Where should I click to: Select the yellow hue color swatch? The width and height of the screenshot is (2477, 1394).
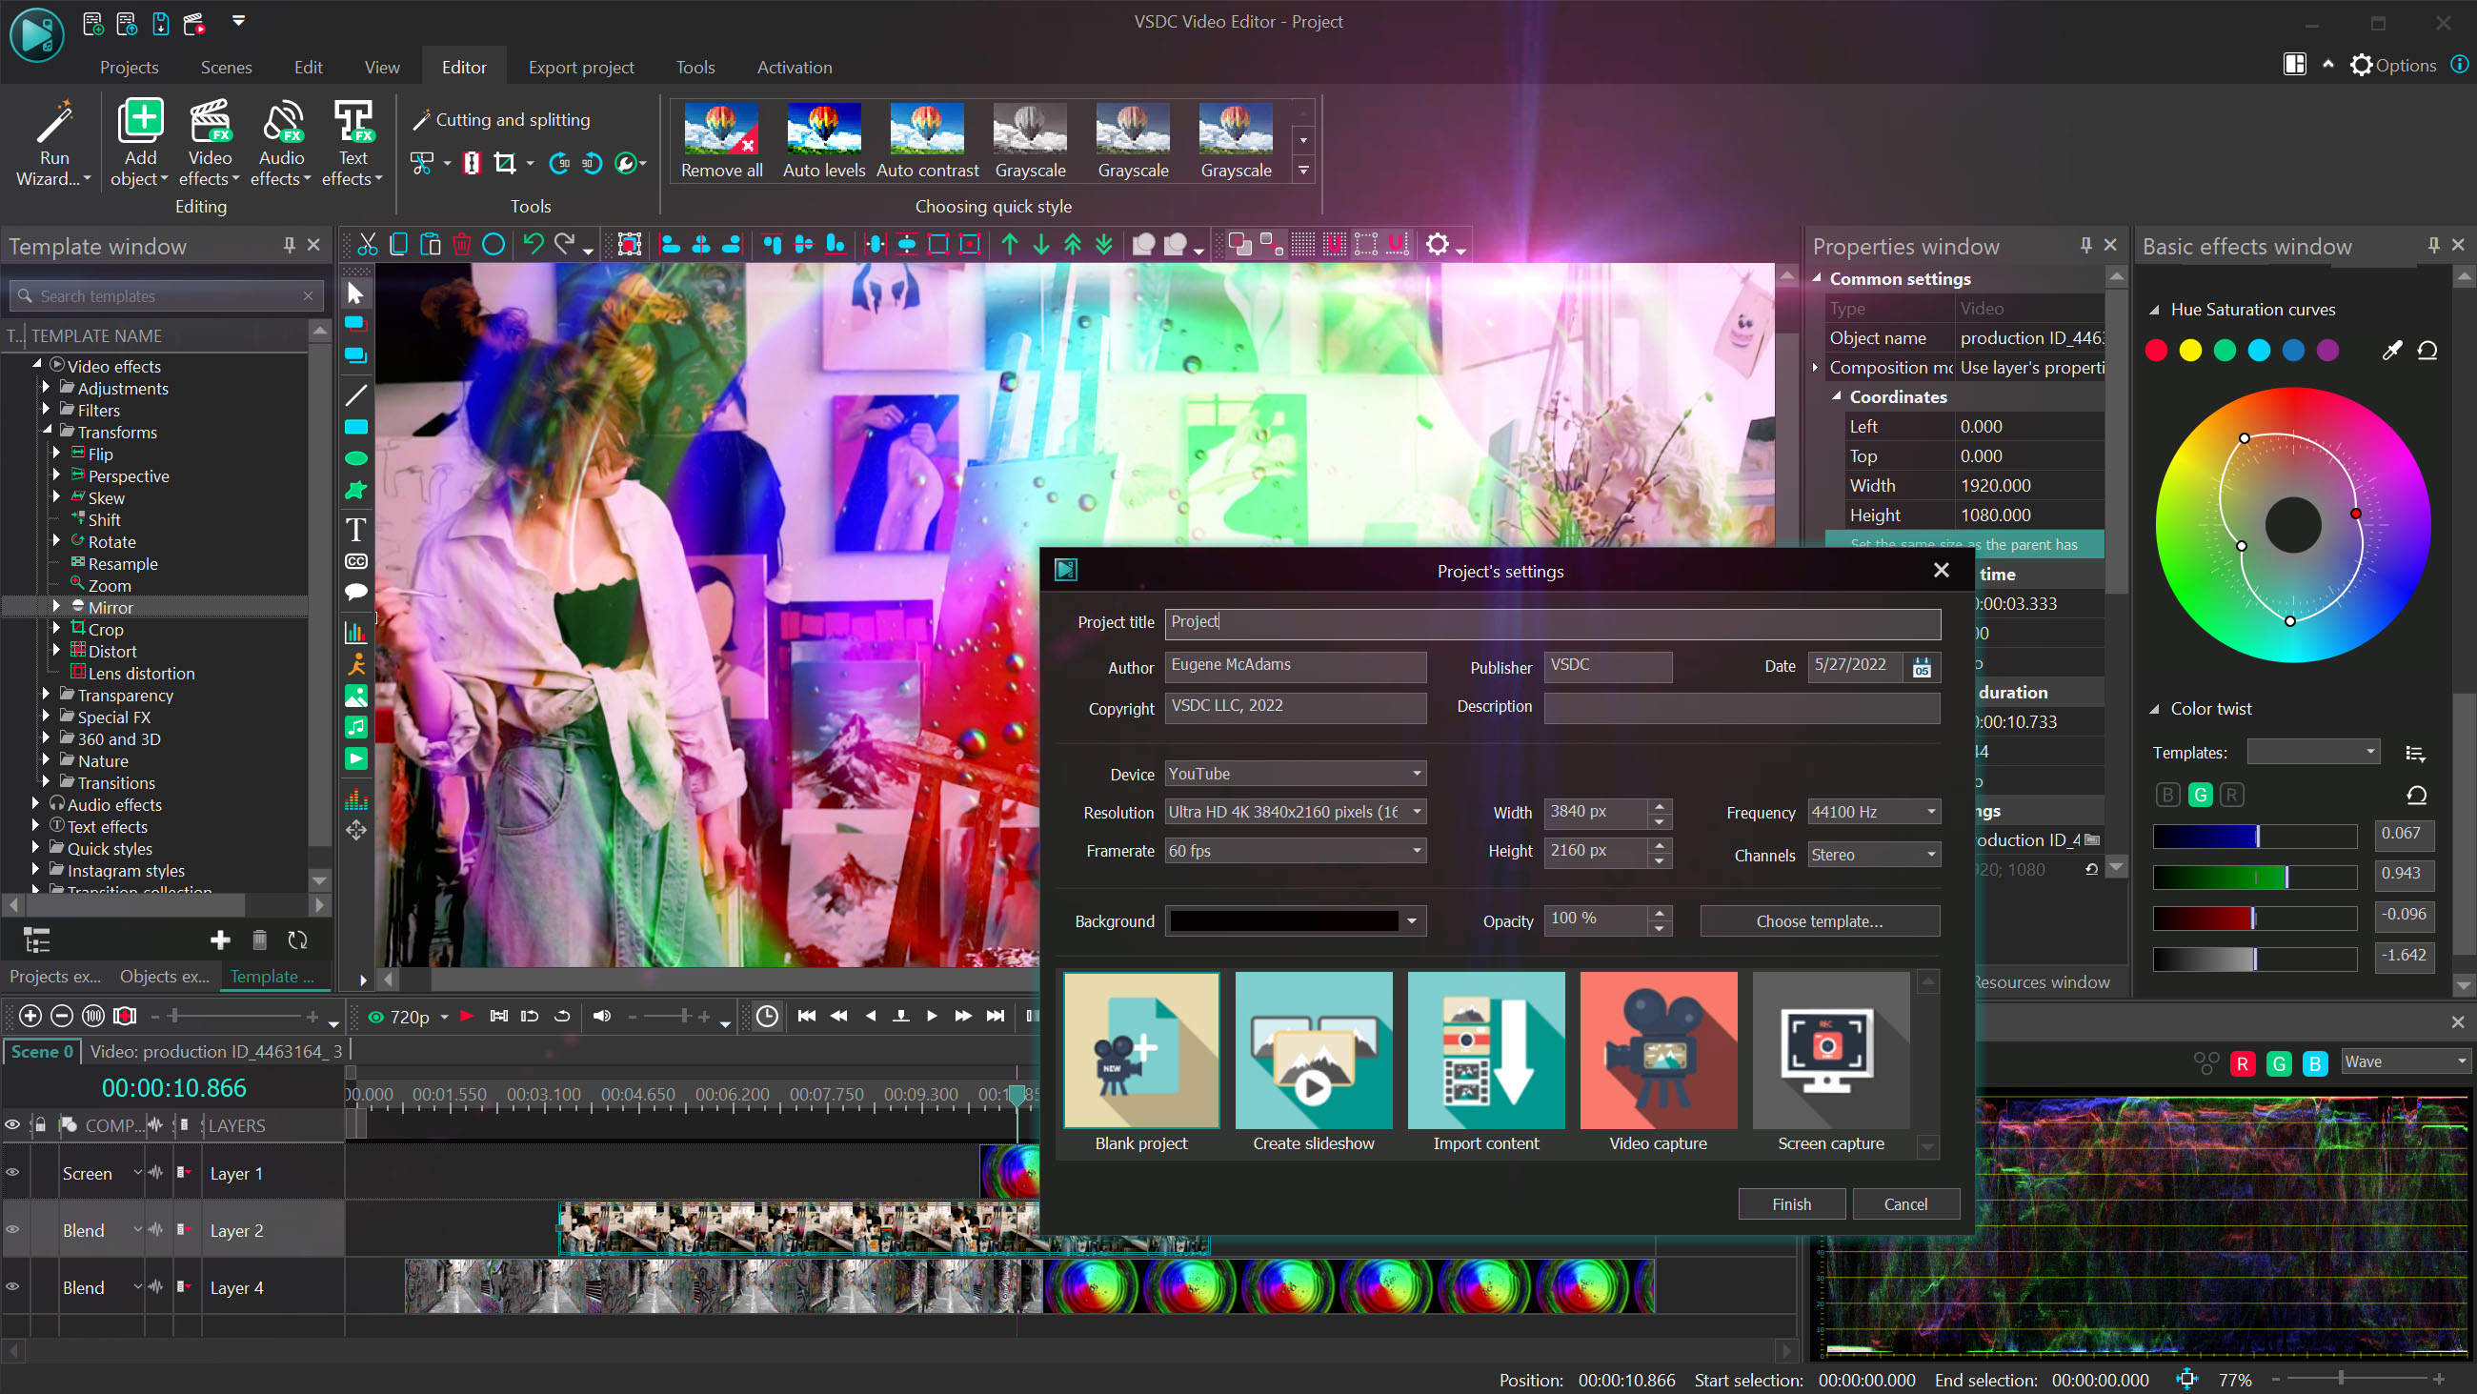tap(2189, 352)
